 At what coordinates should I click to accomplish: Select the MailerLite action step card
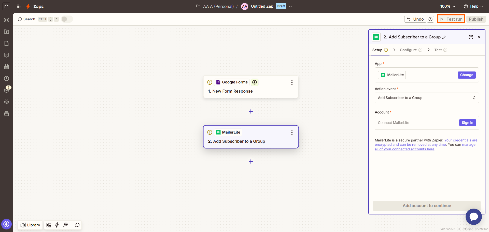click(251, 137)
